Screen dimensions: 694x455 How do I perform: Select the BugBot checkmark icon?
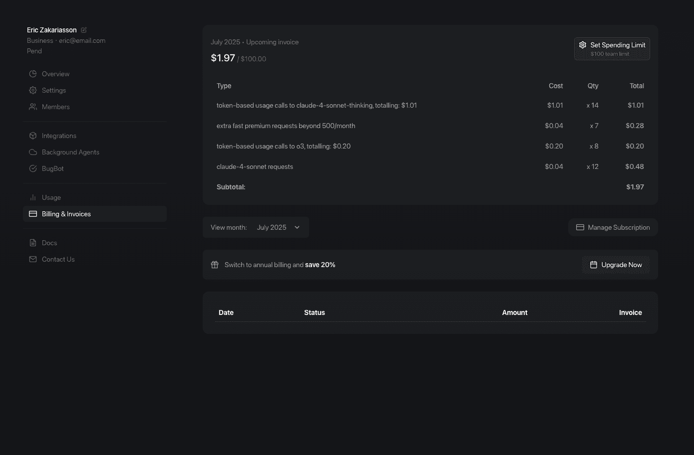click(32, 168)
